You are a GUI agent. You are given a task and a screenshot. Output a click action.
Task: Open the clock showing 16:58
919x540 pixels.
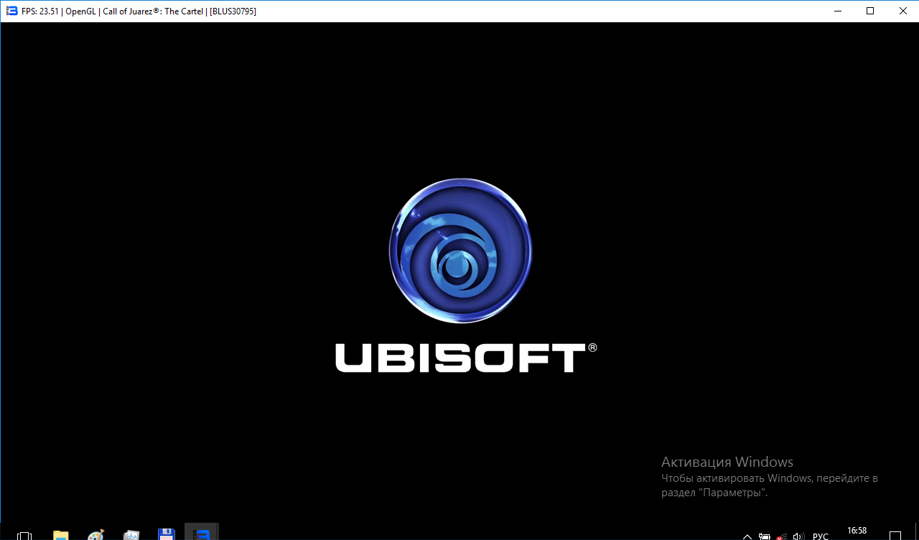857,531
